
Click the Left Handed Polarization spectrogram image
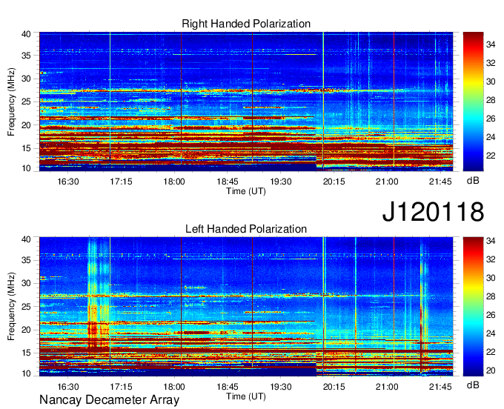click(x=246, y=307)
